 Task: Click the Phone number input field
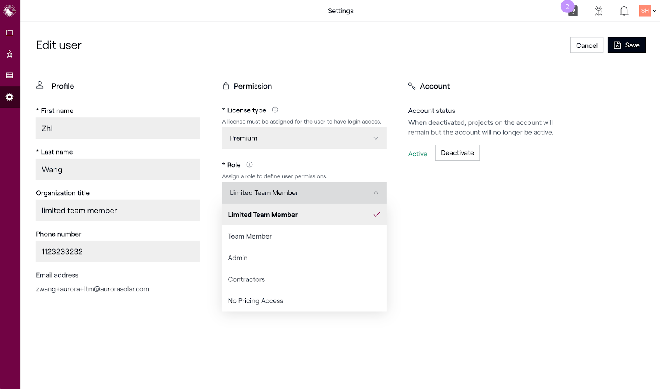[x=118, y=252]
